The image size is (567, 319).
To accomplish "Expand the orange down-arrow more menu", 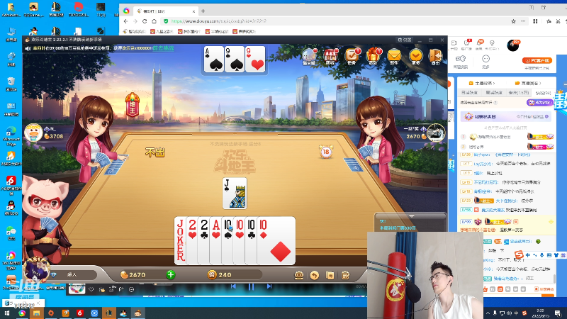I will click(415, 56).
